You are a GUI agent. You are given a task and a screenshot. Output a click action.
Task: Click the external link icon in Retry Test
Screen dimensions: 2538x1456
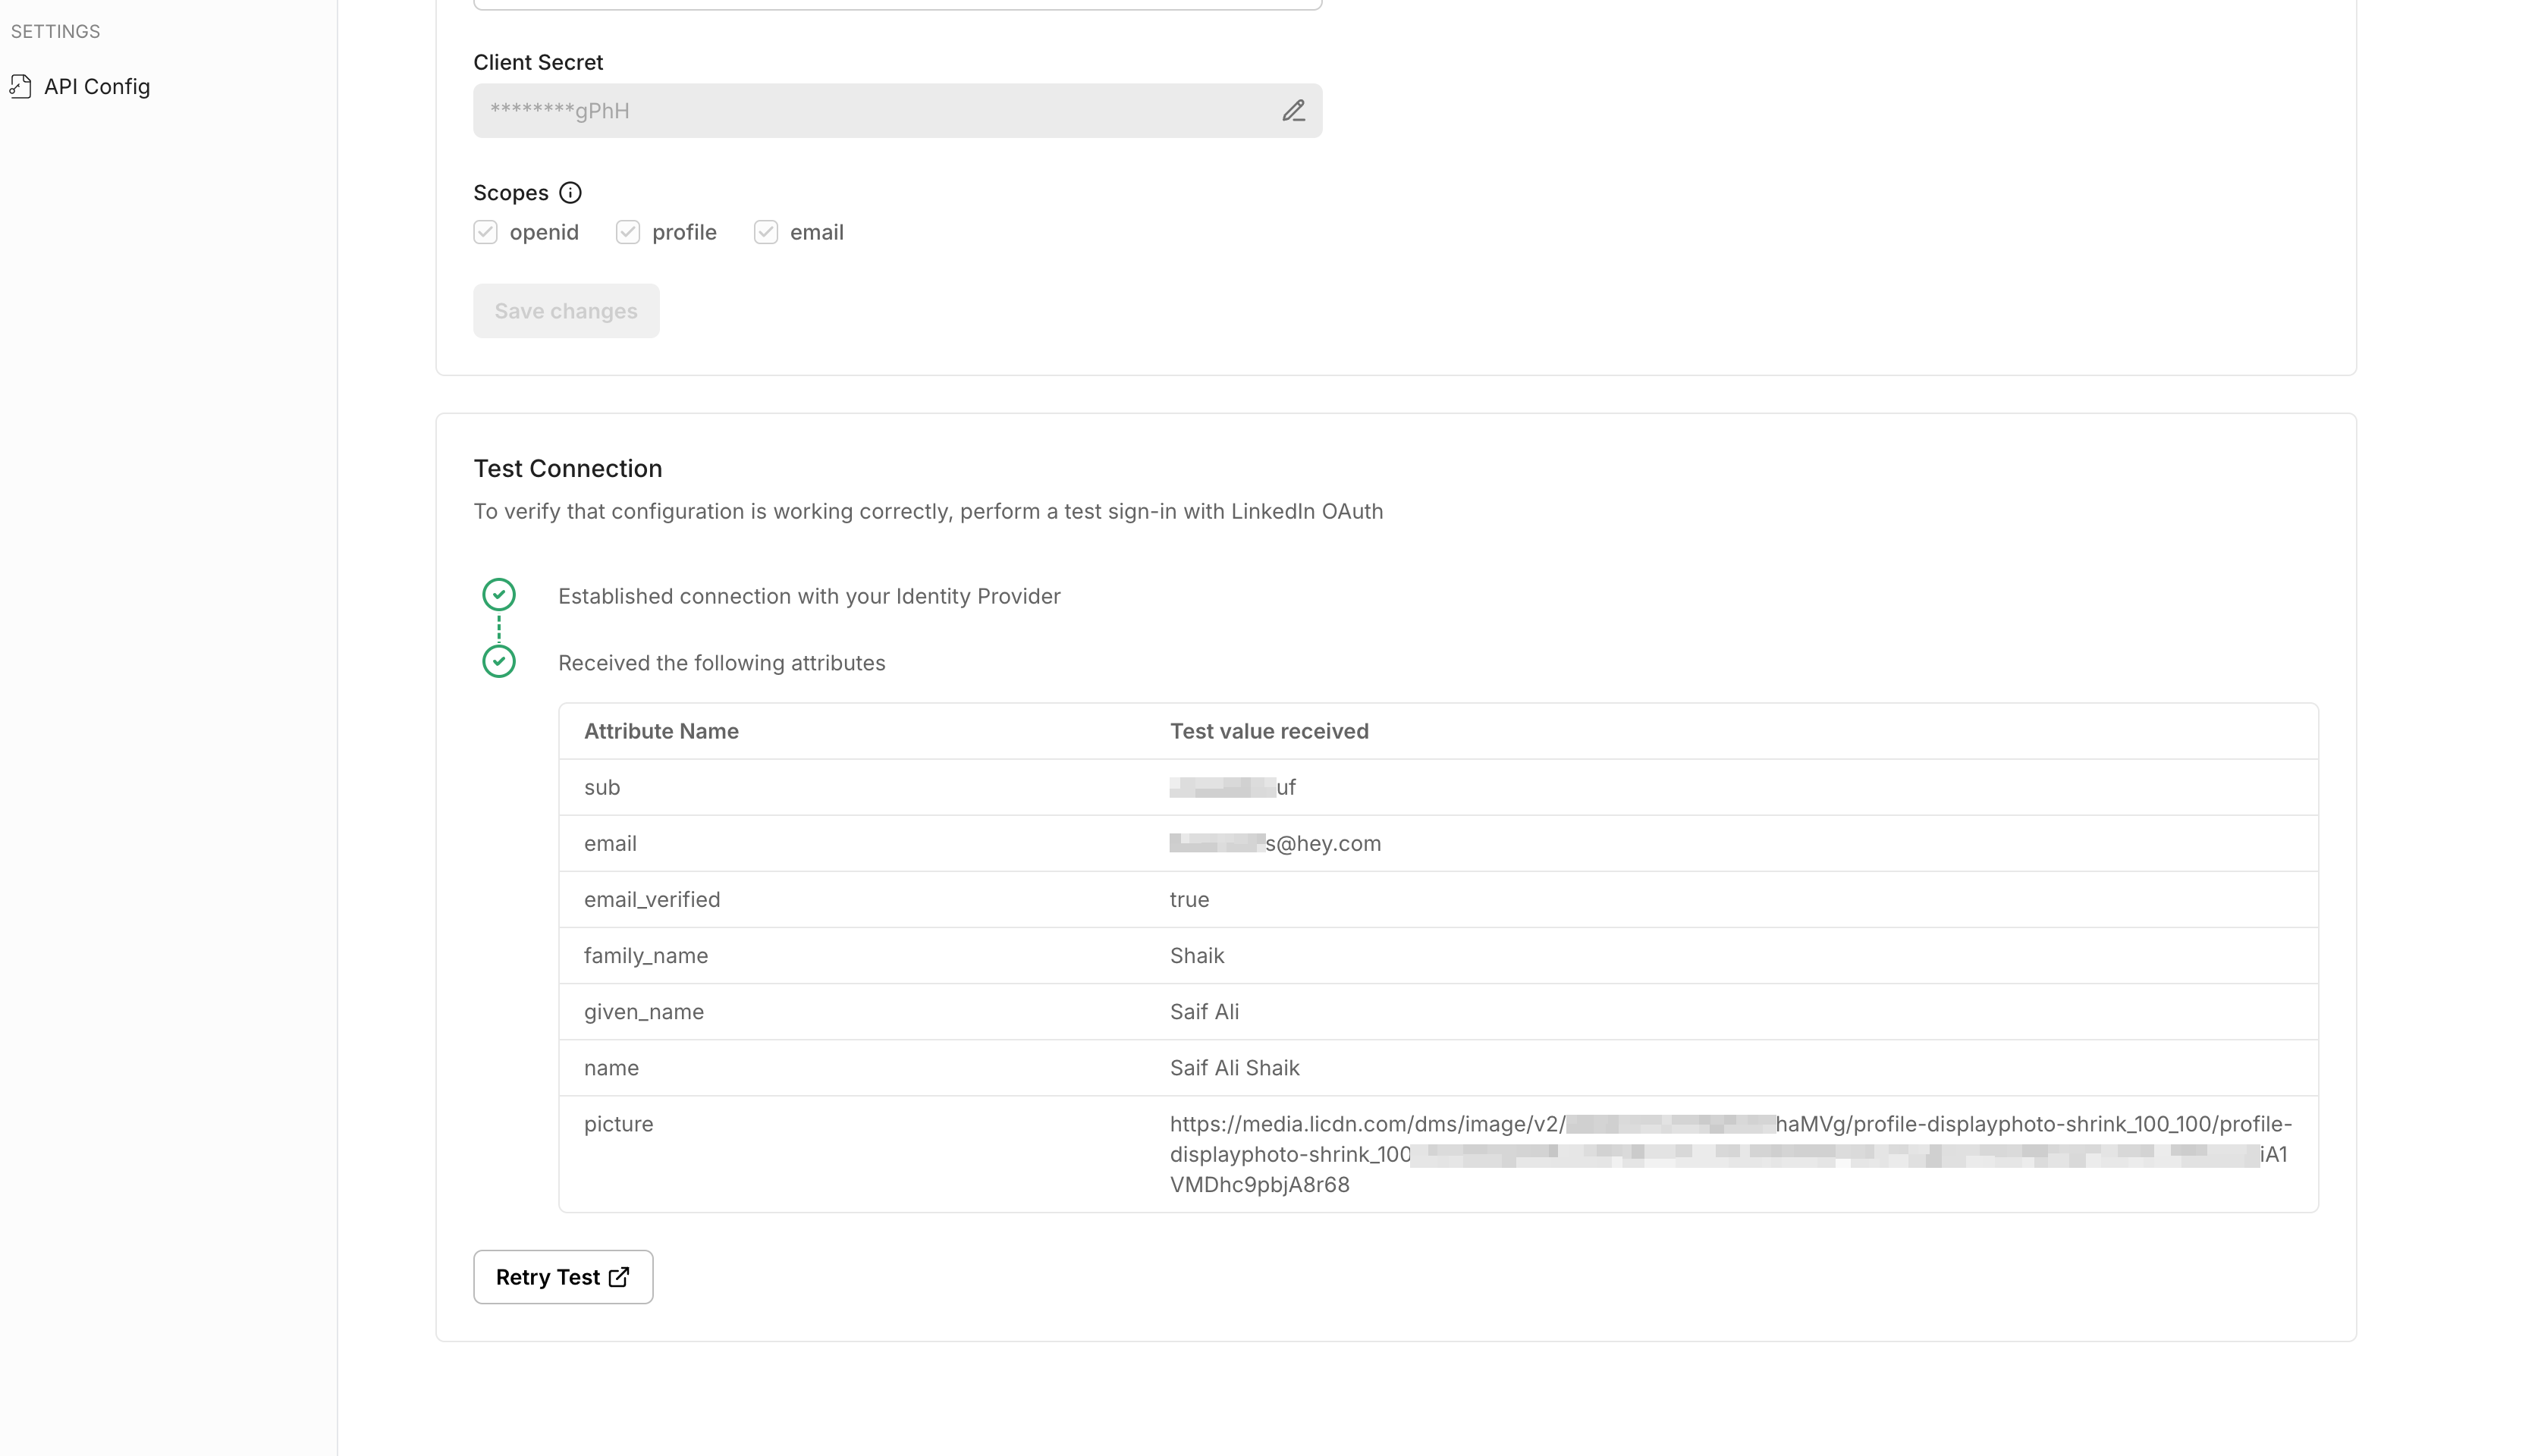coord(619,1277)
